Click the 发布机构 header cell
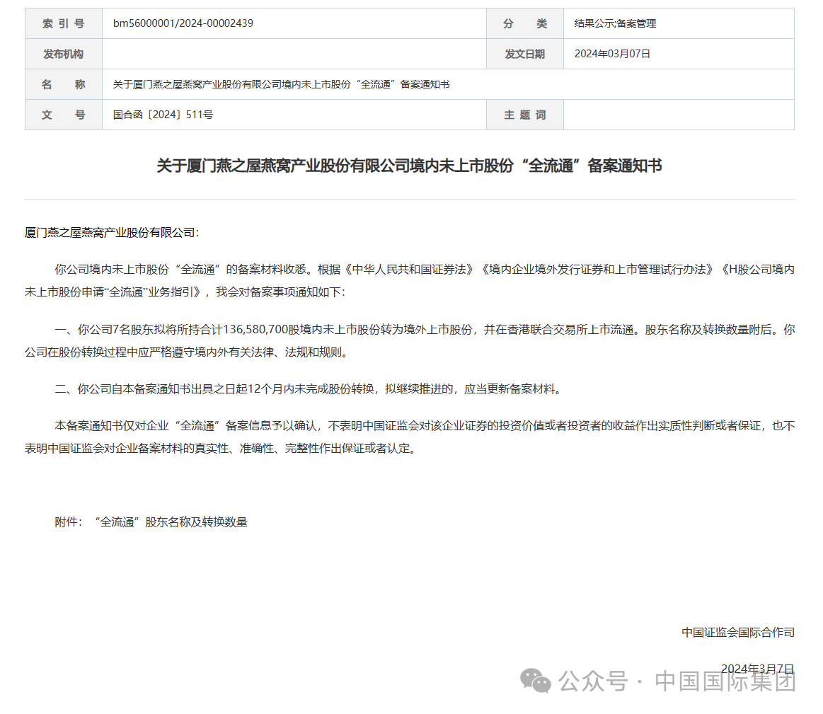 coord(64,54)
